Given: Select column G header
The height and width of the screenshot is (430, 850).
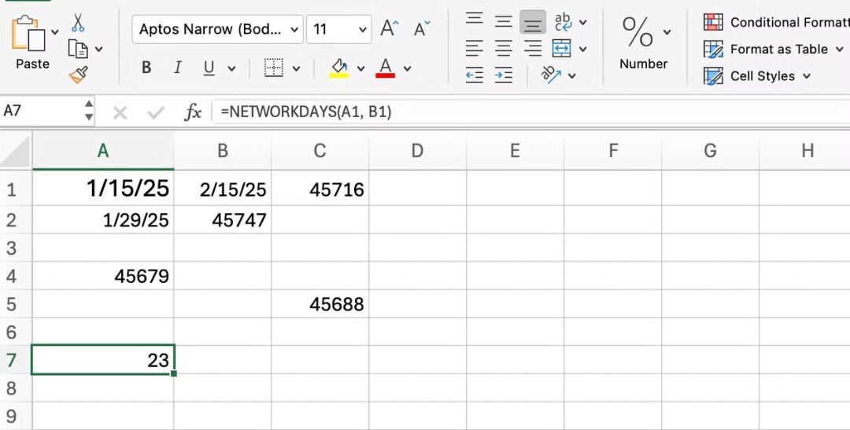Looking at the screenshot, I should pos(710,151).
